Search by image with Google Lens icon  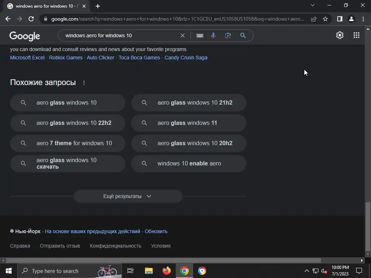click(x=228, y=35)
